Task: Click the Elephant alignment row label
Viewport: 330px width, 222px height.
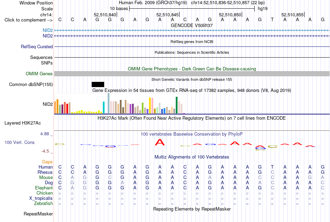Action: [44, 188]
